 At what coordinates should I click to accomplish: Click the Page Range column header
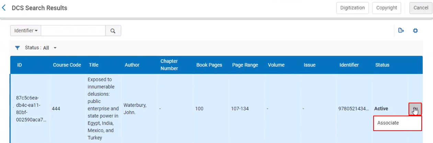point(245,65)
